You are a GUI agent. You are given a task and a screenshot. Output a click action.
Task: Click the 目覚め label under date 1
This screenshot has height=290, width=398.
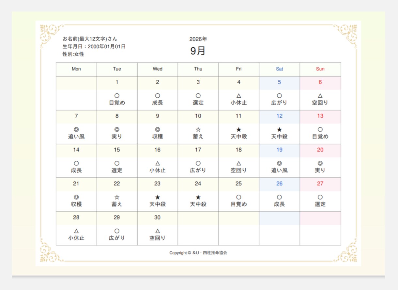tap(117, 103)
